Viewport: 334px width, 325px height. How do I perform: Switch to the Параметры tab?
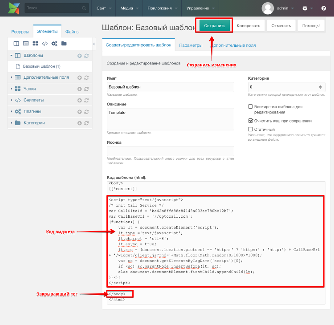[x=191, y=45]
